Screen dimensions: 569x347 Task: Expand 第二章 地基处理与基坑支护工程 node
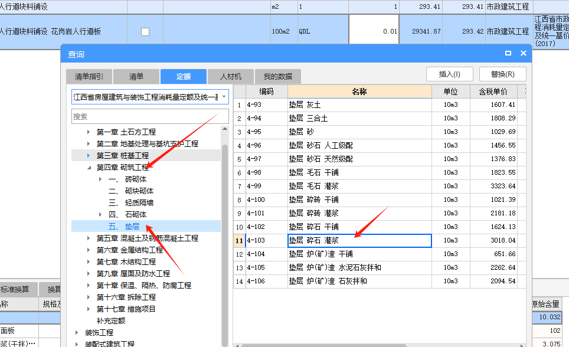pyautogui.click(x=88, y=144)
